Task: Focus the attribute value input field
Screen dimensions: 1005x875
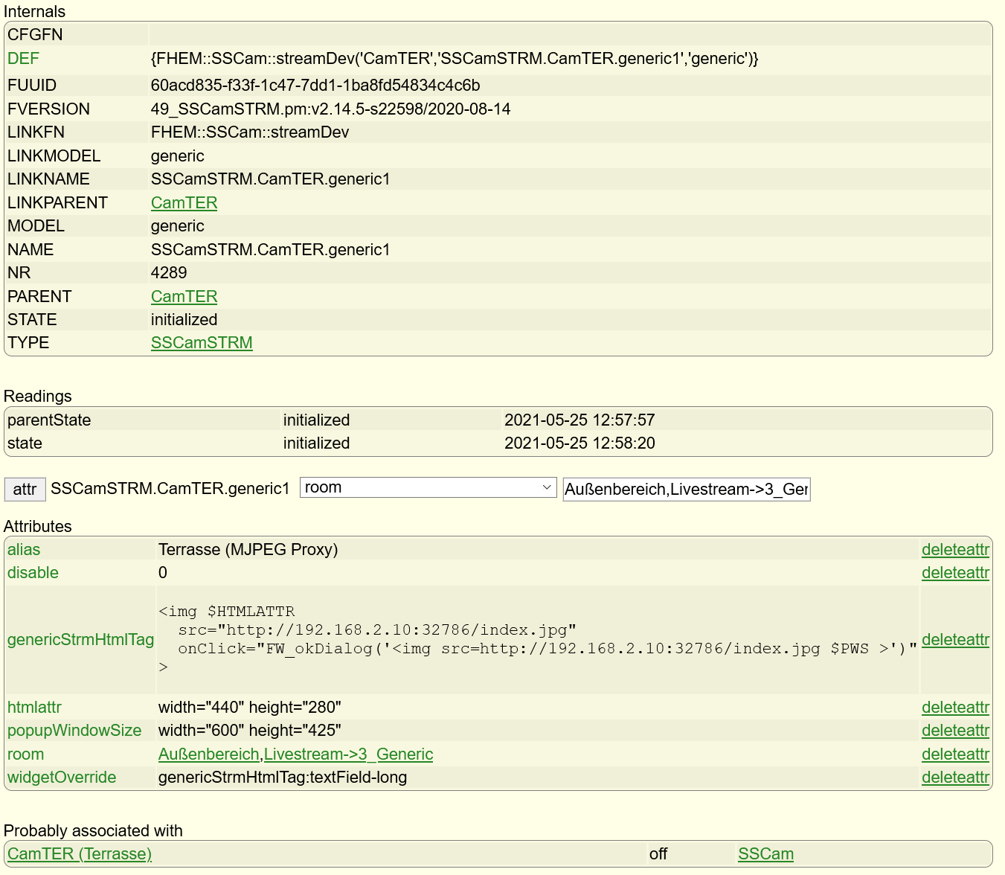Action: pos(686,490)
